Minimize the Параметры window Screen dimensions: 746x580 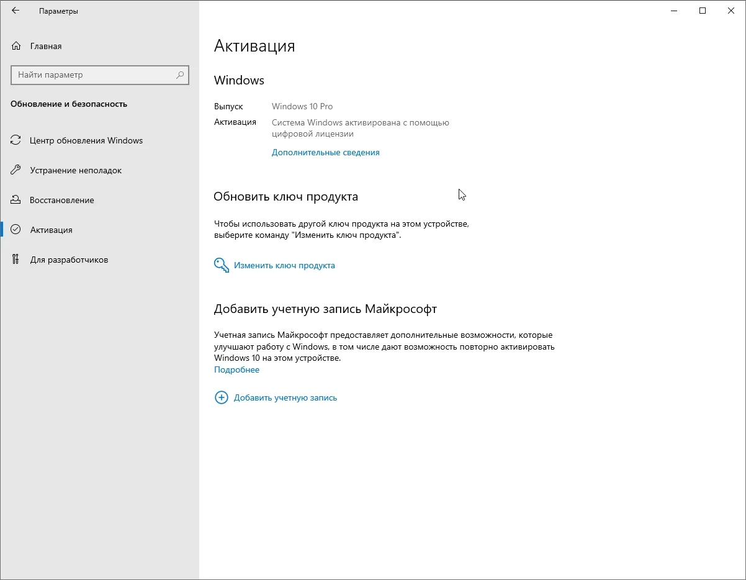pos(674,11)
